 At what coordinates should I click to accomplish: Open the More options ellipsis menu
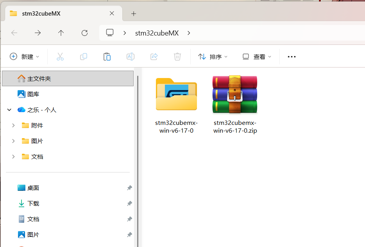click(292, 57)
